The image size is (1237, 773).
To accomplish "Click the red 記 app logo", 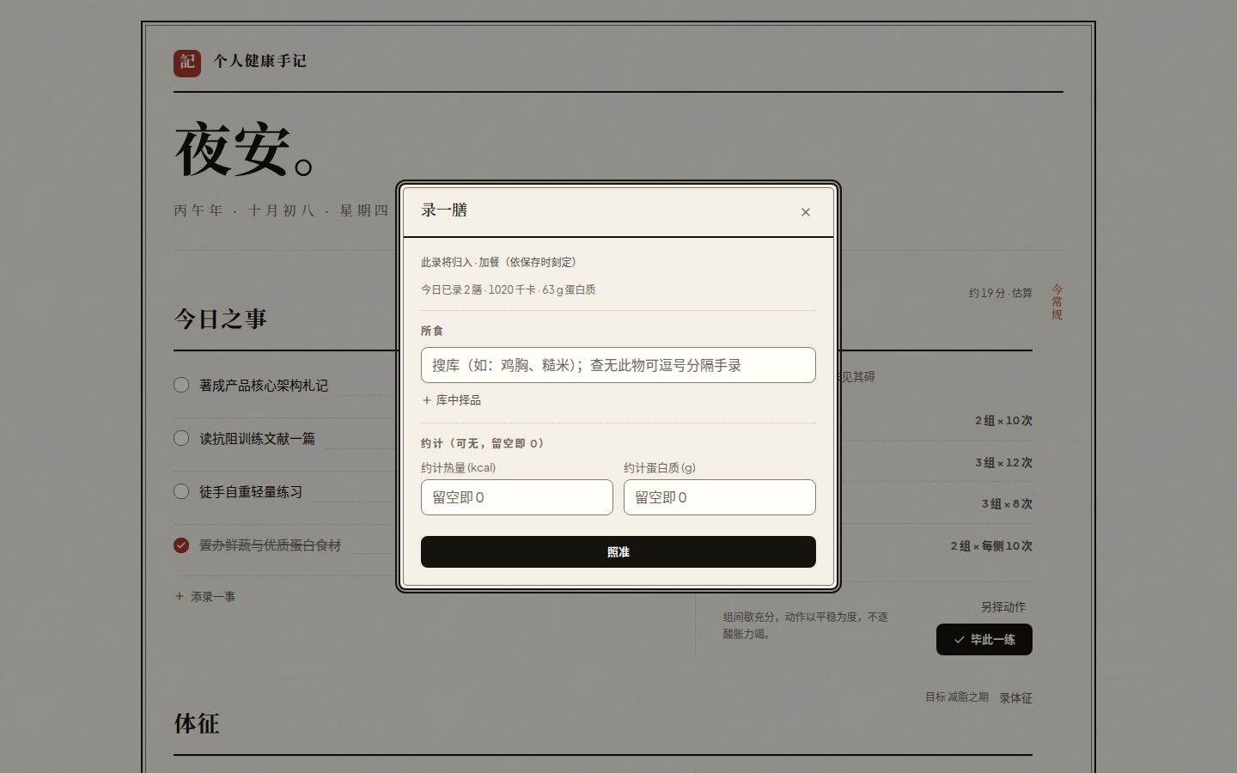I will [187, 63].
